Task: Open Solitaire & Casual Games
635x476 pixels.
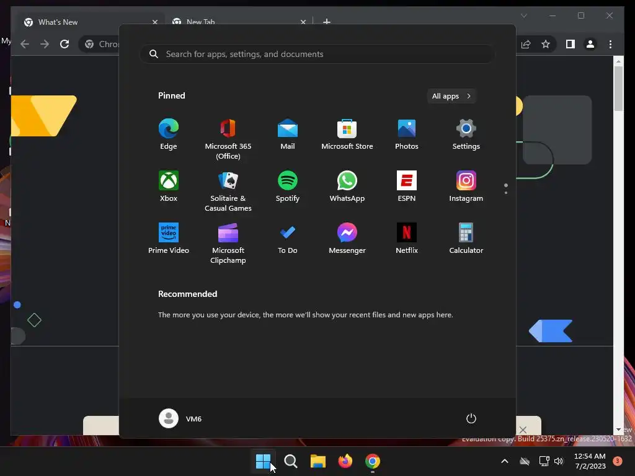Action: [228, 192]
